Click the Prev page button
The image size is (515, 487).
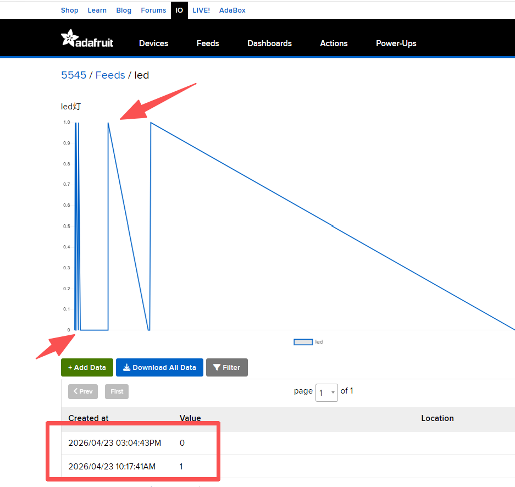(x=83, y=391)
